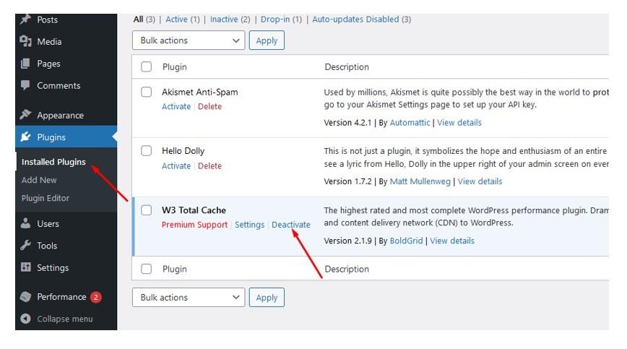This screenshot has width=627, height=349.
Task: Open Automattic author link
Action: tap(410, 123)
